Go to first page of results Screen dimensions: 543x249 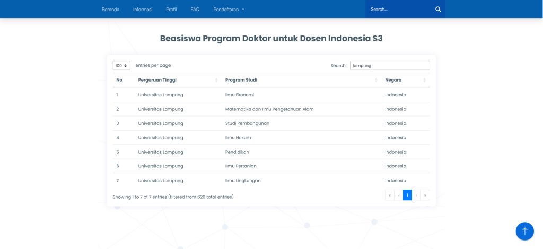point(390,195)
